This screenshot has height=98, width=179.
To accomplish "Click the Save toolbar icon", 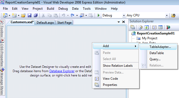I will point(29,15).
